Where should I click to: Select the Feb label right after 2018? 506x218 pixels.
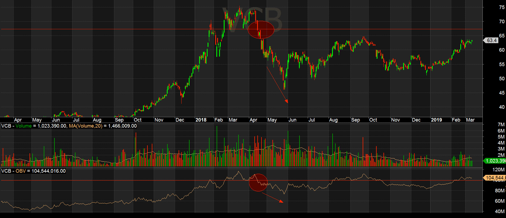coord(219,120)
